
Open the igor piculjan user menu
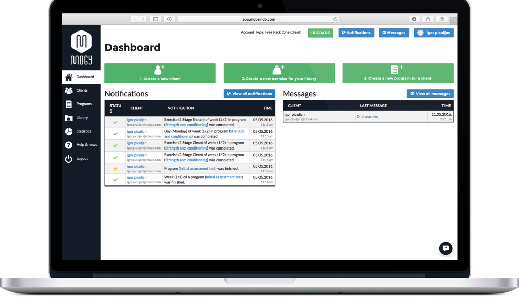pyautogui.click(x=433, y=33)
